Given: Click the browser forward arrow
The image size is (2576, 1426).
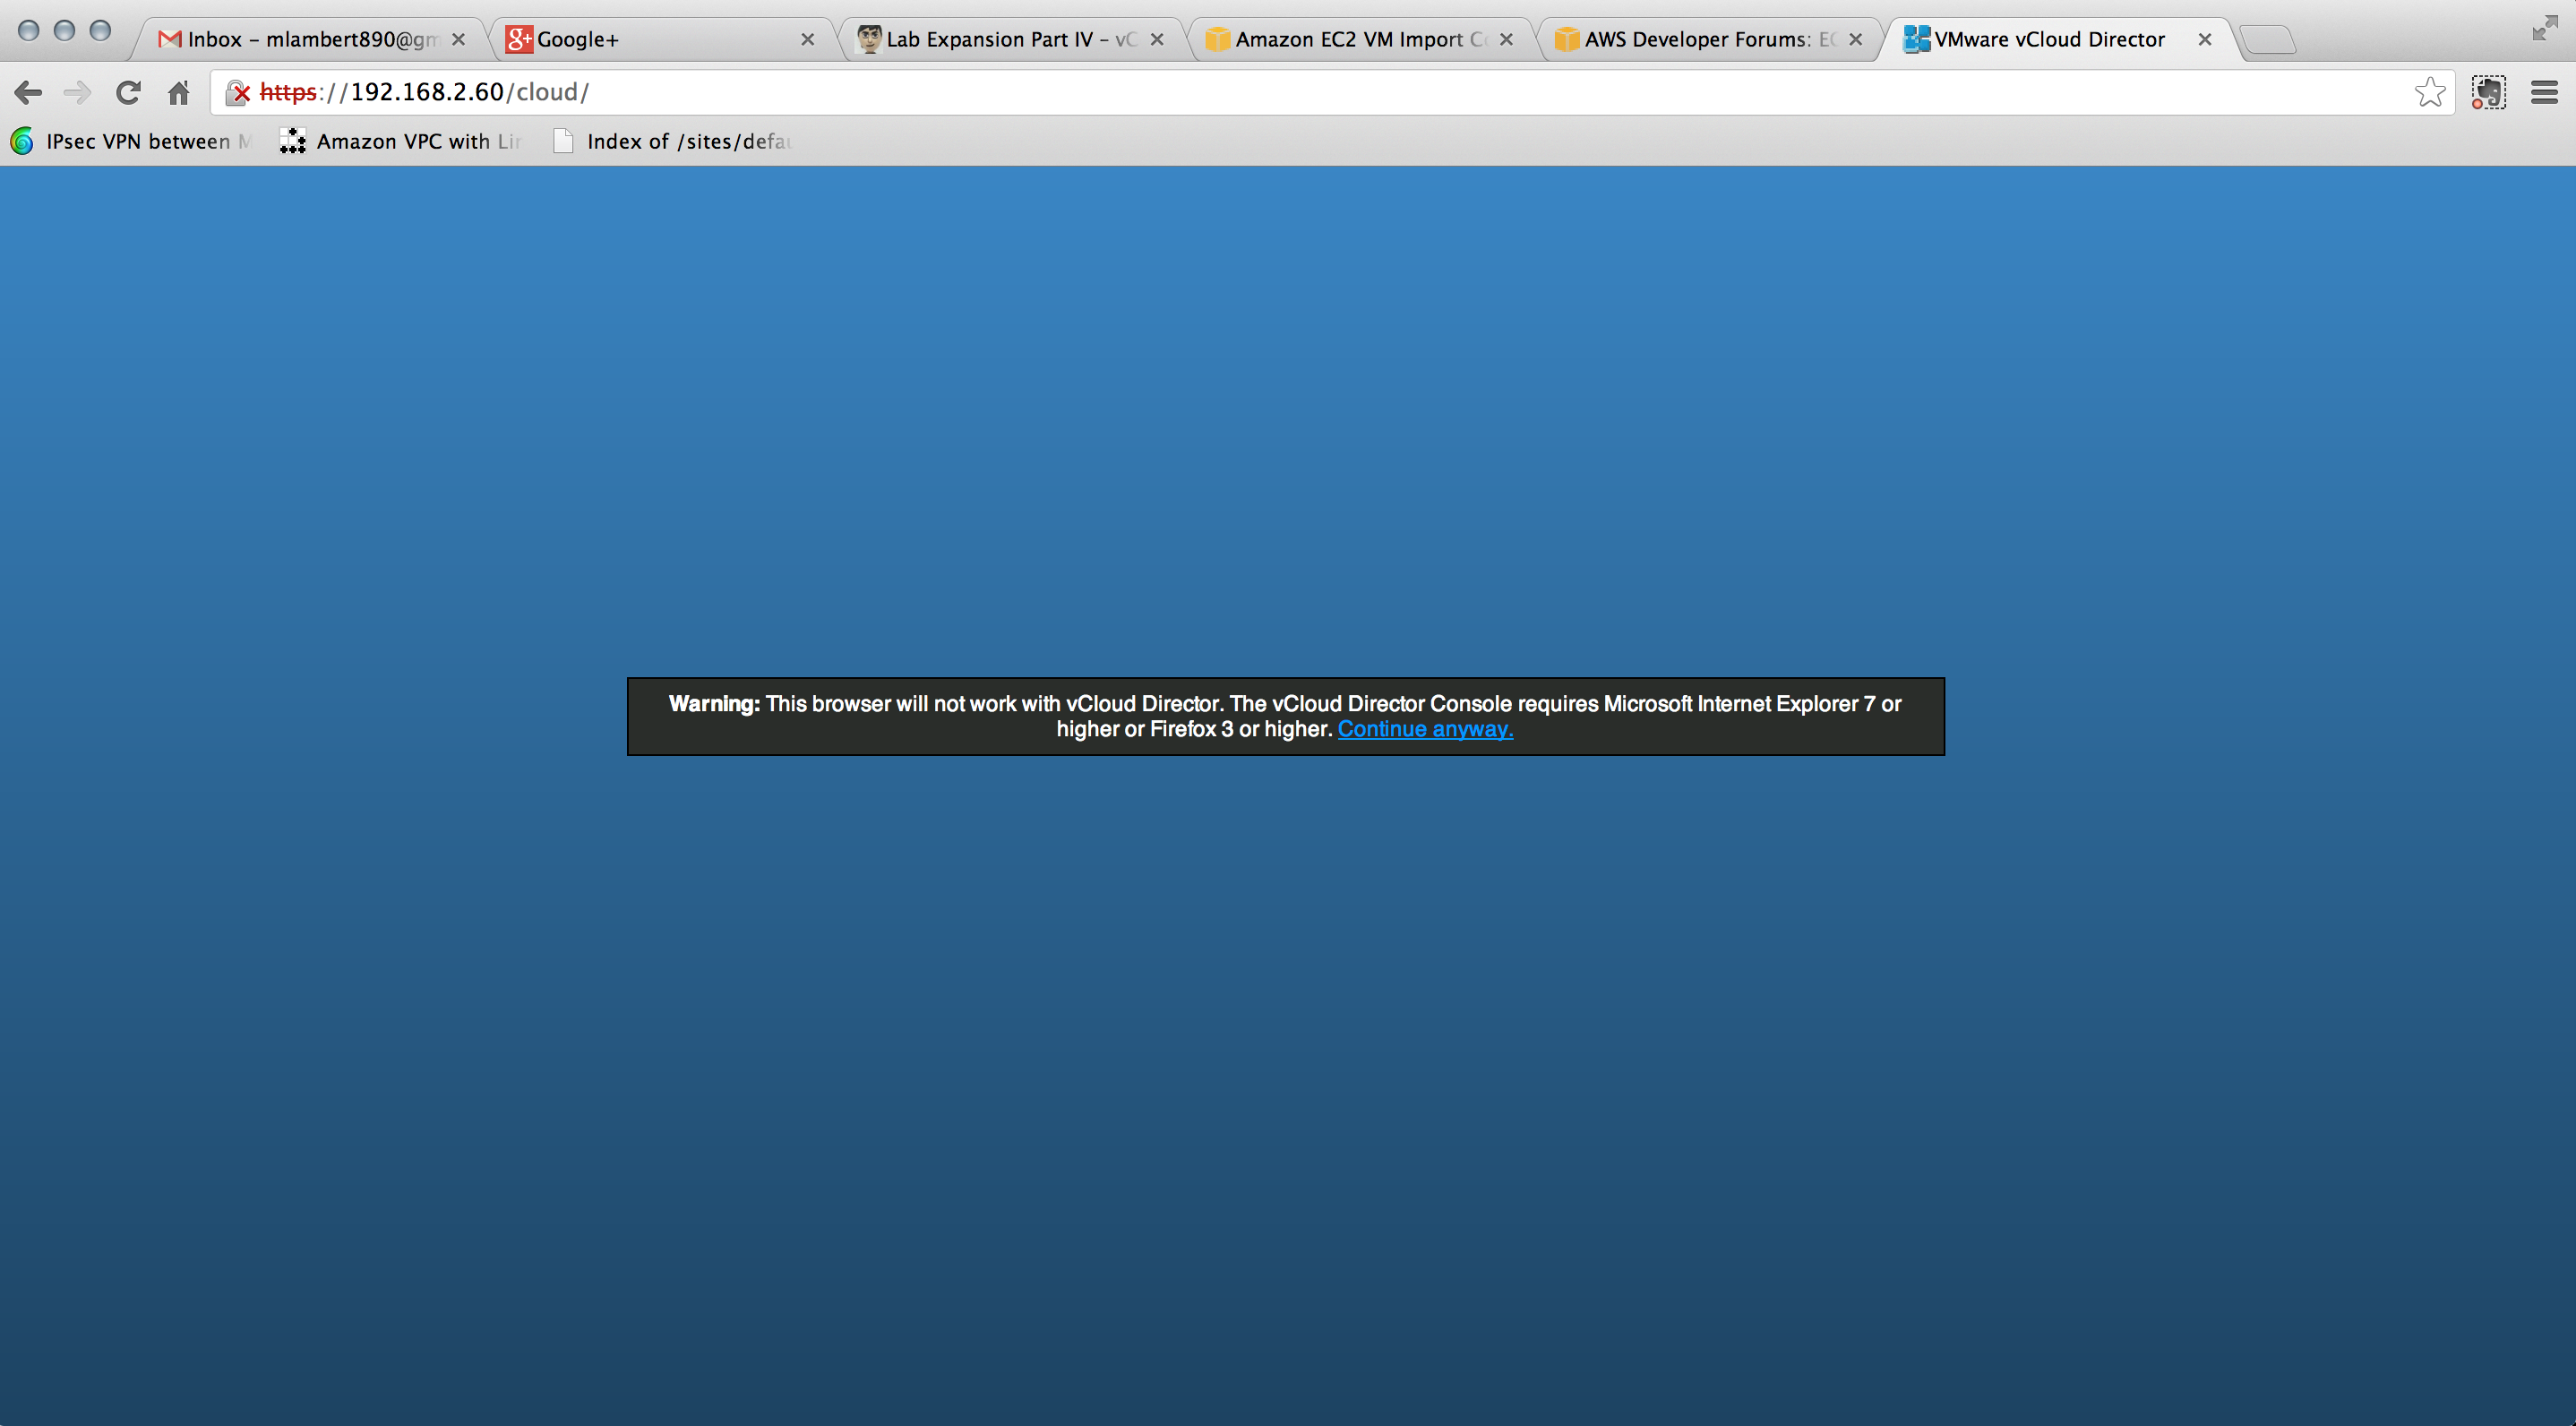Looking at the screenshot, I should (x=77, y=92).
